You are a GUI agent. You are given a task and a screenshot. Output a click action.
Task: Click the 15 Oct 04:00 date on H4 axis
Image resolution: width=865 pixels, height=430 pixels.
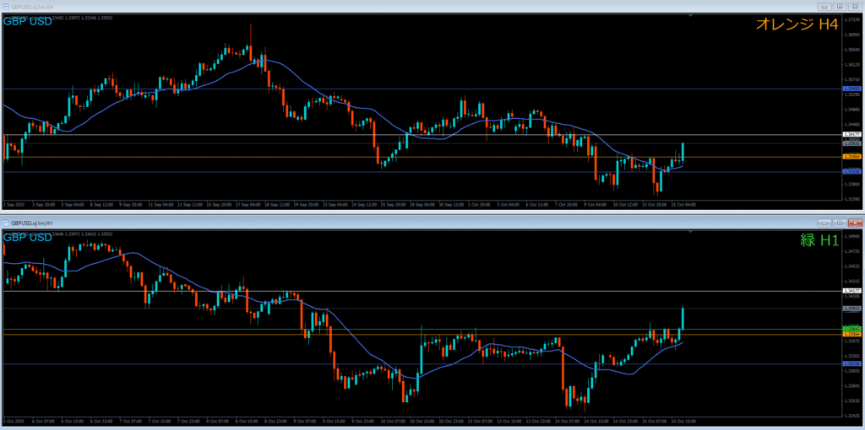click(685, 204)
